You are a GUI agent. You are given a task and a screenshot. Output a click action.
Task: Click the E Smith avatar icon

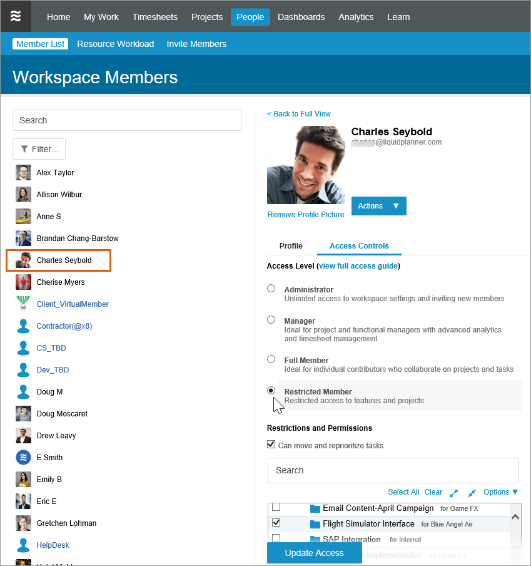coord(23,457)
